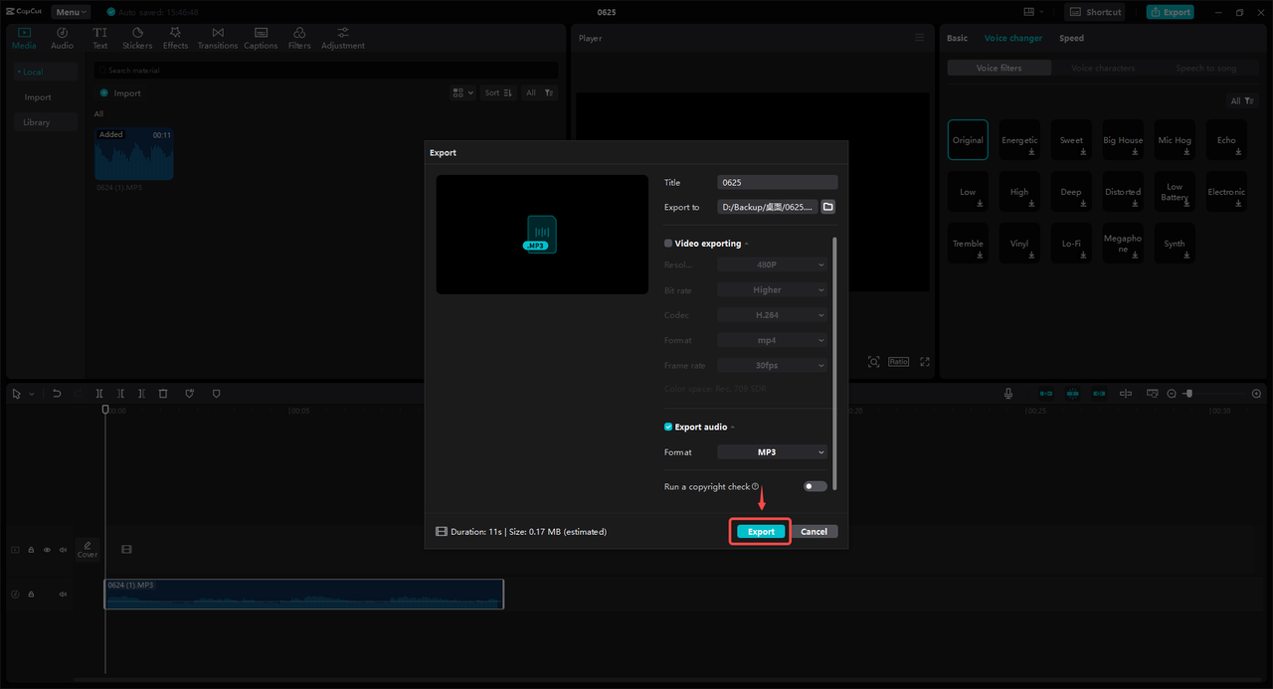Click the delete trash icon on the timeline toolbar
The height and width of the screenshot is (689, 1273).
[x=163, y=394]
